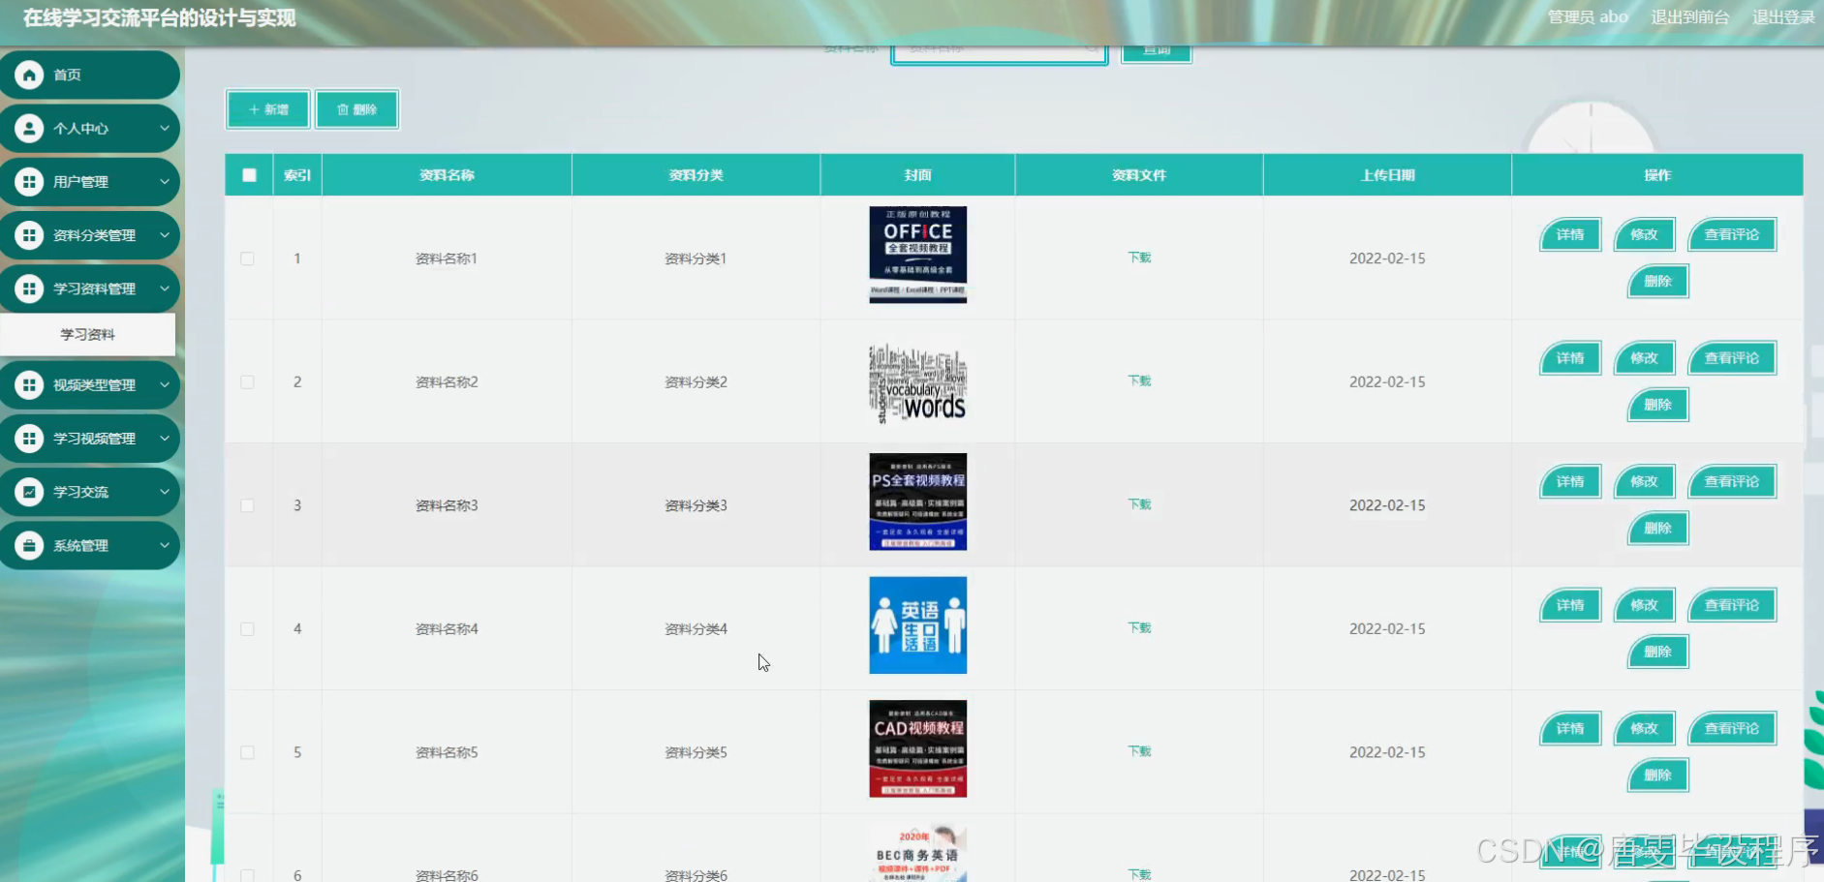The image size is (1824, 882).
Task: Click 查看评论 for 资料名称4
Action: tap(1732, 605)
